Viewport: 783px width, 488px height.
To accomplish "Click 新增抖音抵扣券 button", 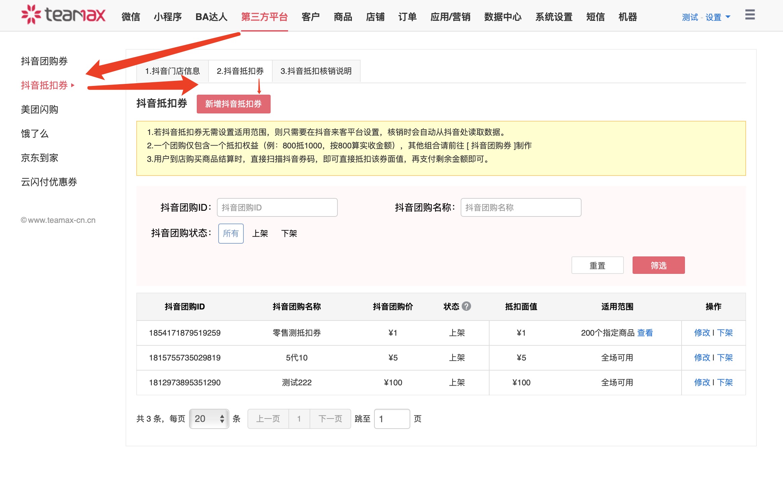I will click(x=233, y=104).
